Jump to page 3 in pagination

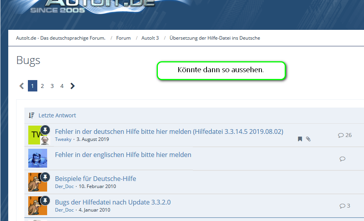point(52,86)
